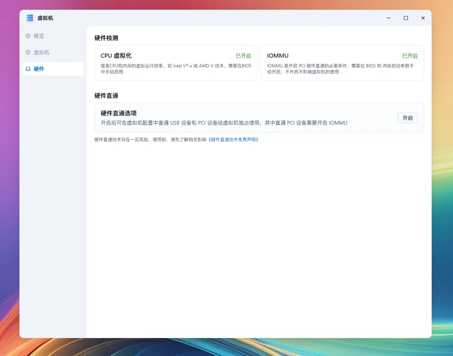Click the 硬件直通选项 title
The image size is (453, 356).
pos(119,113)
